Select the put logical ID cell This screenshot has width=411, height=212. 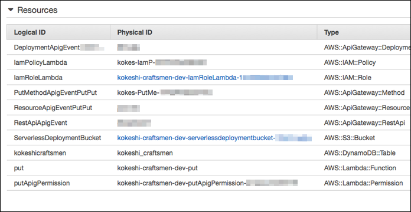tap(19, 168)
